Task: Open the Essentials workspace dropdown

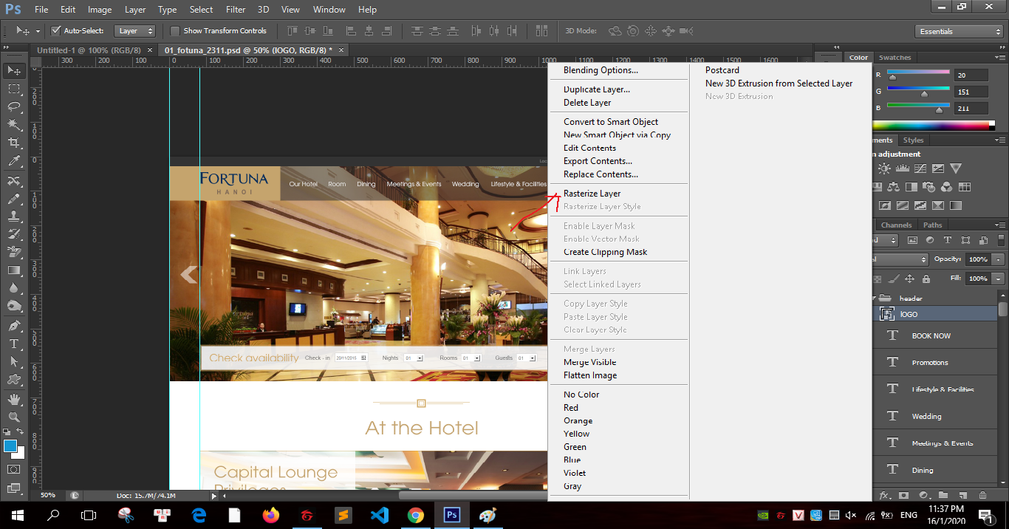Action: [958, 31]
